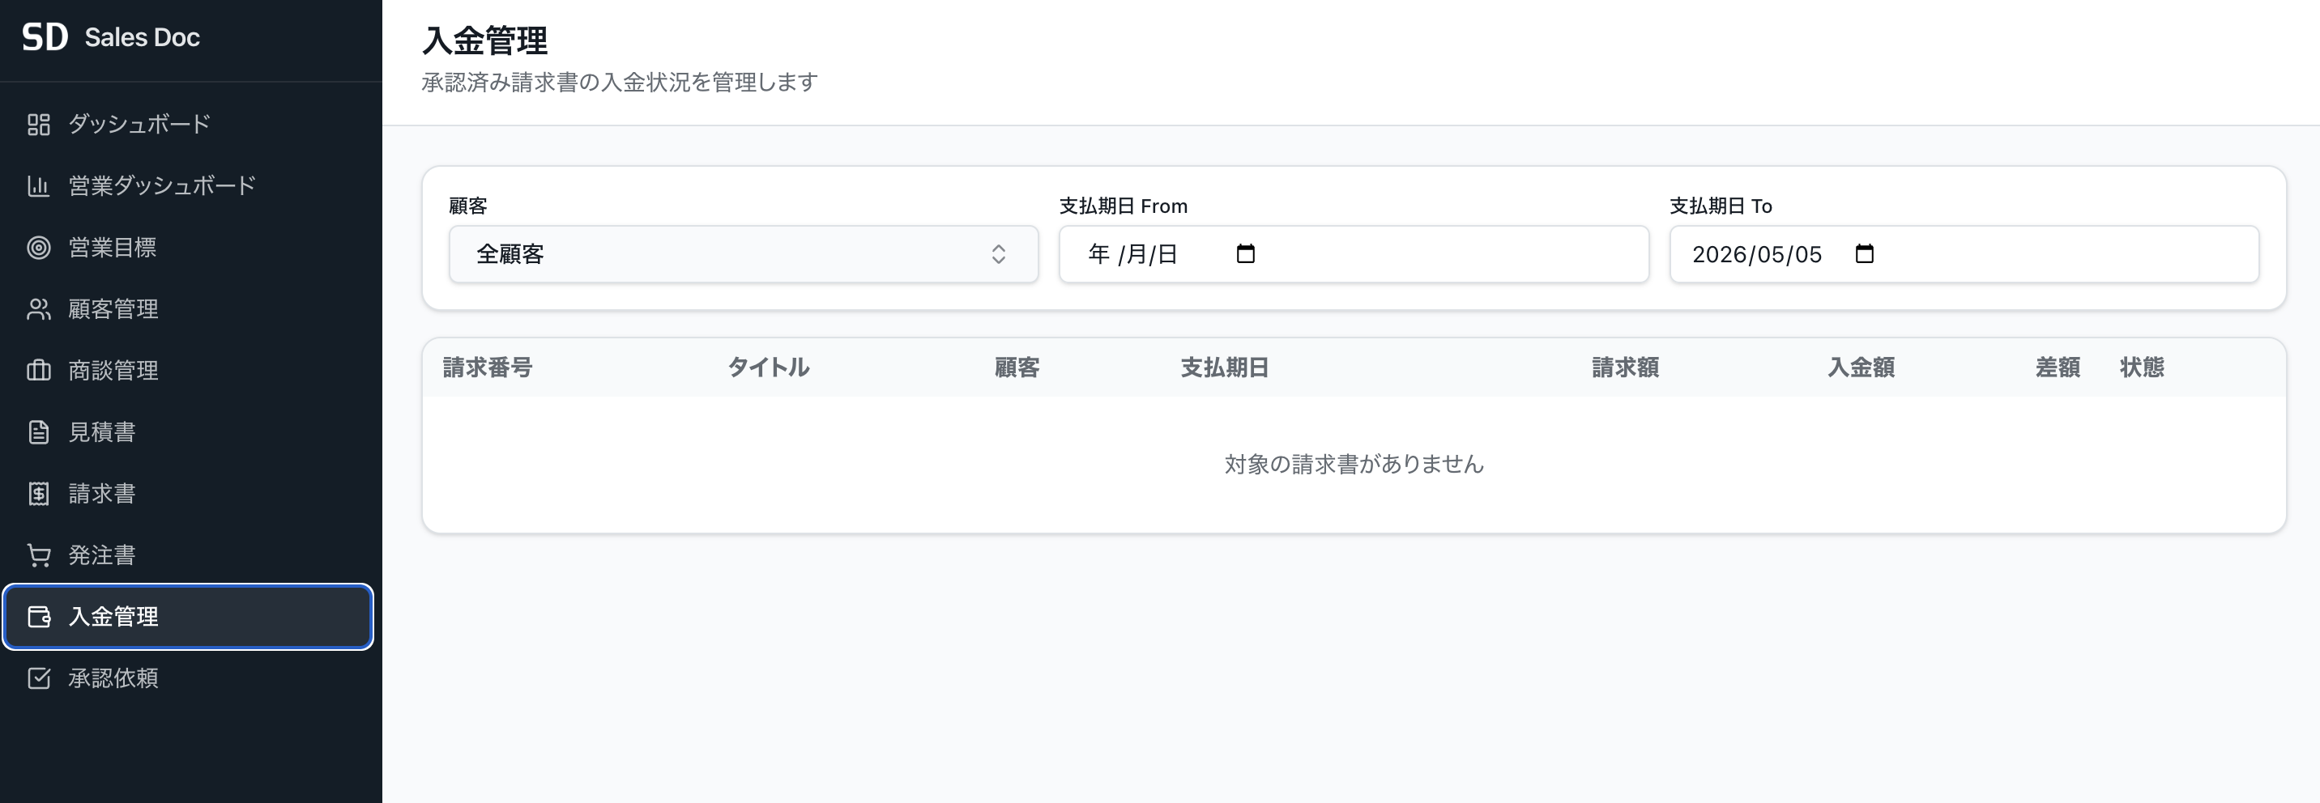Open the 承認依頼 page
The width and height of the screenshot is (2320, 803).
pos(188,678)
